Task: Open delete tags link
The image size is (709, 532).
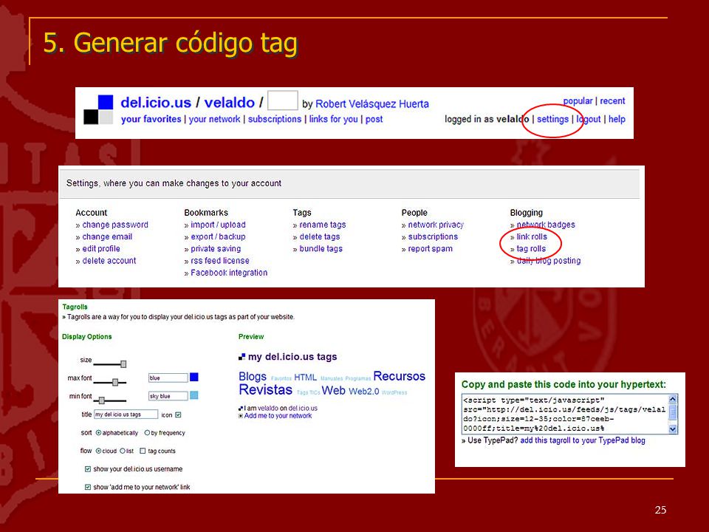Action: 319,236
